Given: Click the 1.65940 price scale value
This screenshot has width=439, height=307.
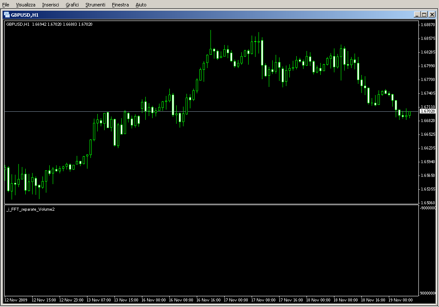Looking at the screenshot, I should [x=428, y=161].
